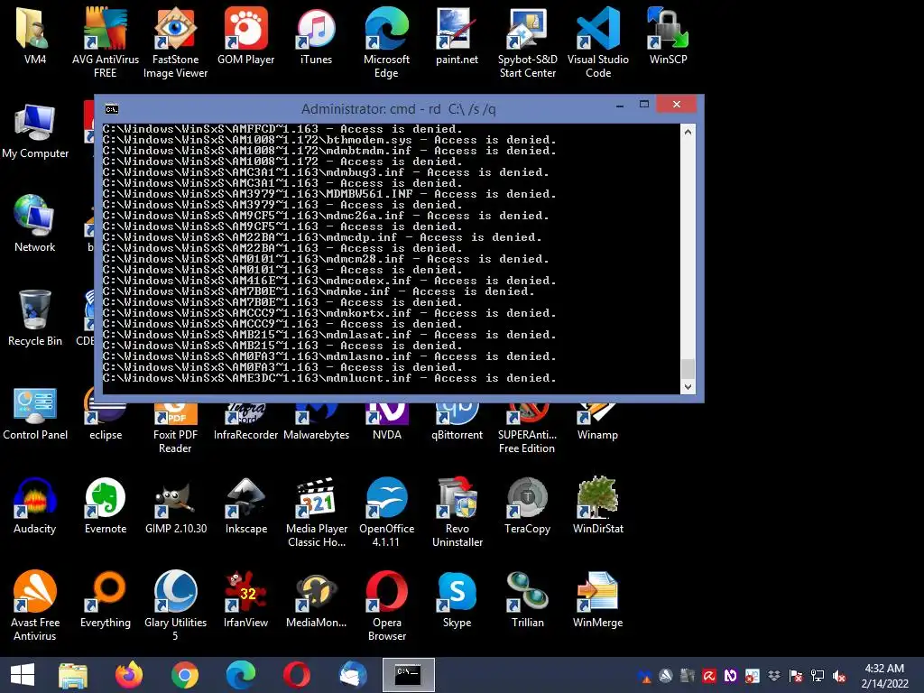Launch Google Chrome from the taskbar
The width and height of the screenshot is (924, 693).
[x=184, y=675]
